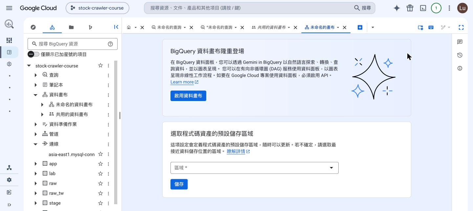Star the raw_tw dataset
Image resolution: width=473 pixels, height=211 pixels.
(101, 193)
